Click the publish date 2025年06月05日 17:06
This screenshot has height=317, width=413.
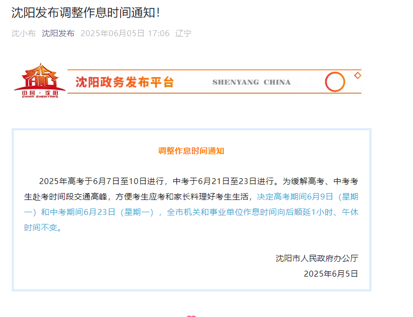click(125, 34)
